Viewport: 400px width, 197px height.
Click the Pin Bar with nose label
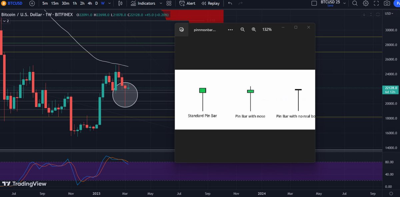pos(250,116)
